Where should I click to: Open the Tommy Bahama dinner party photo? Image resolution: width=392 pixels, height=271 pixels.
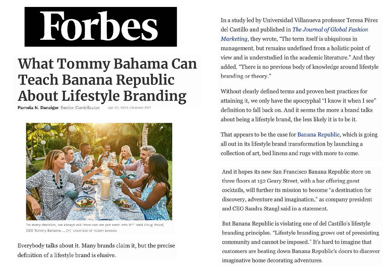click(99, 172)
